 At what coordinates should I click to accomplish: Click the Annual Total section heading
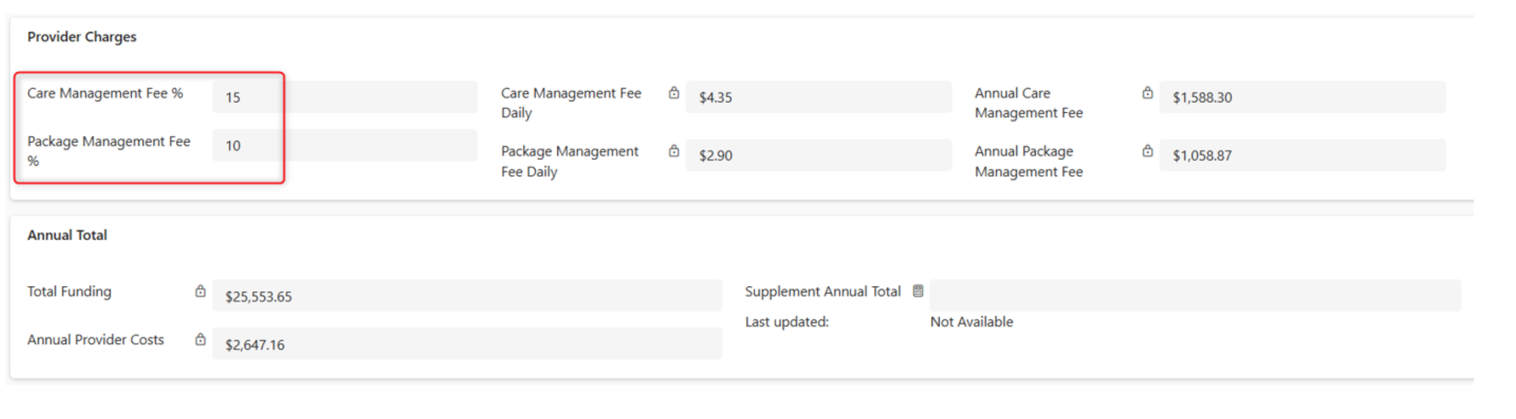pyautogui.click(x=67, y=235)
